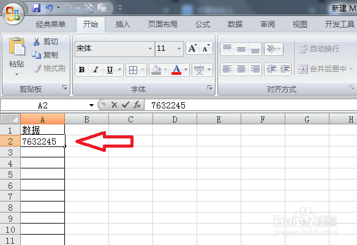Set top vertical alignment
357x245 pixels.
coord(227,48)
